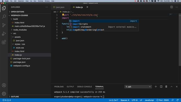Click the editor vertical scrollbar

(180, 40)
